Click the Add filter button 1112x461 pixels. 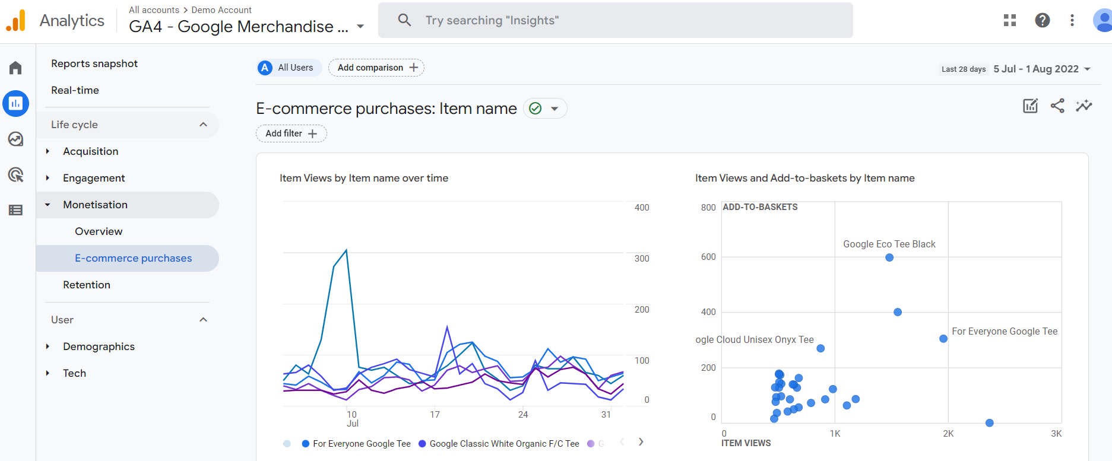(x=292, y=133)
